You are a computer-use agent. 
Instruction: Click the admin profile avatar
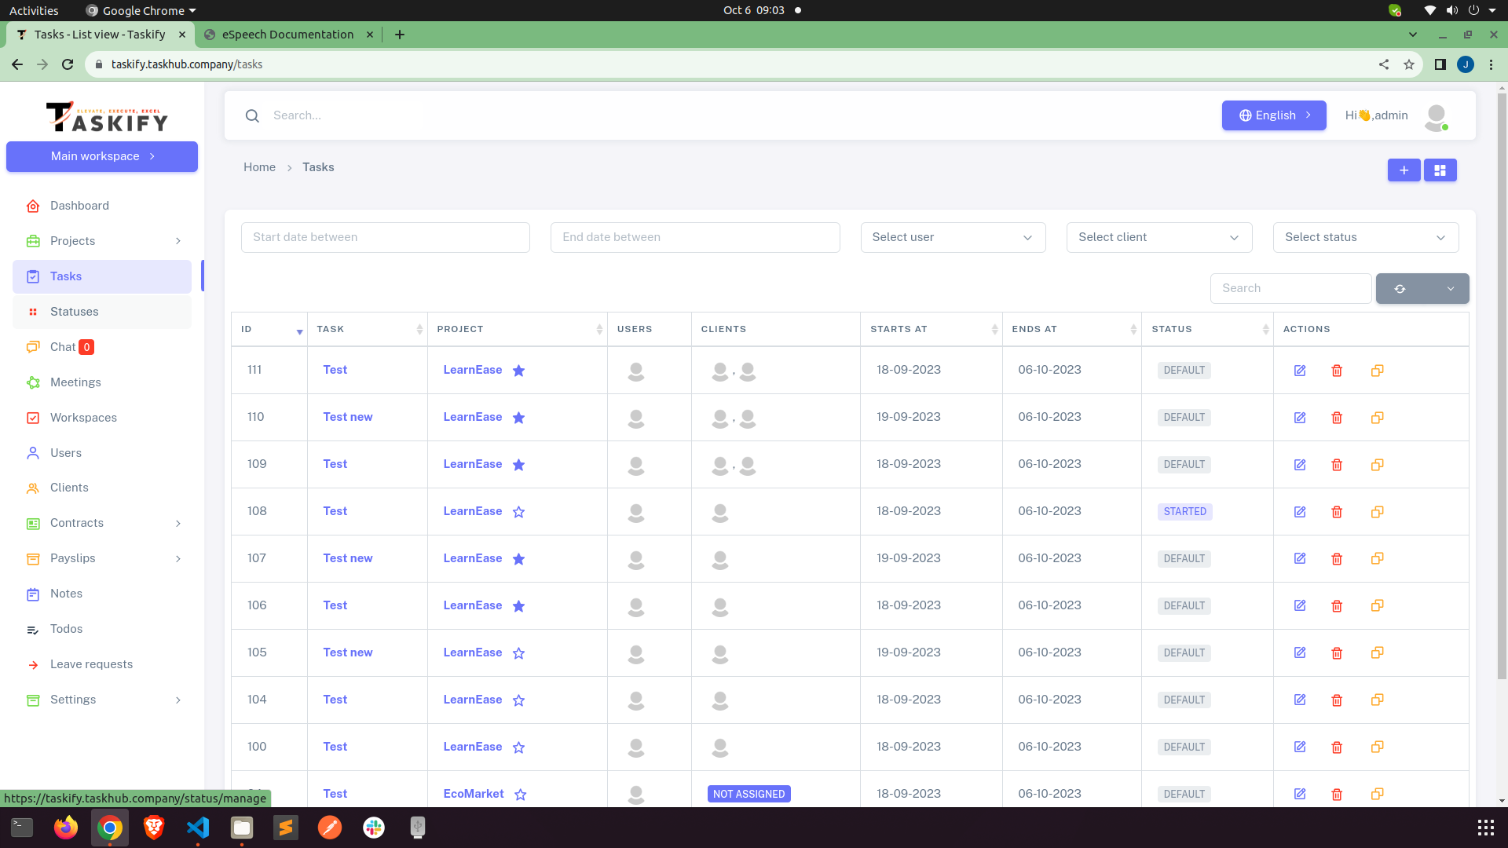[x=1436, y=116]
